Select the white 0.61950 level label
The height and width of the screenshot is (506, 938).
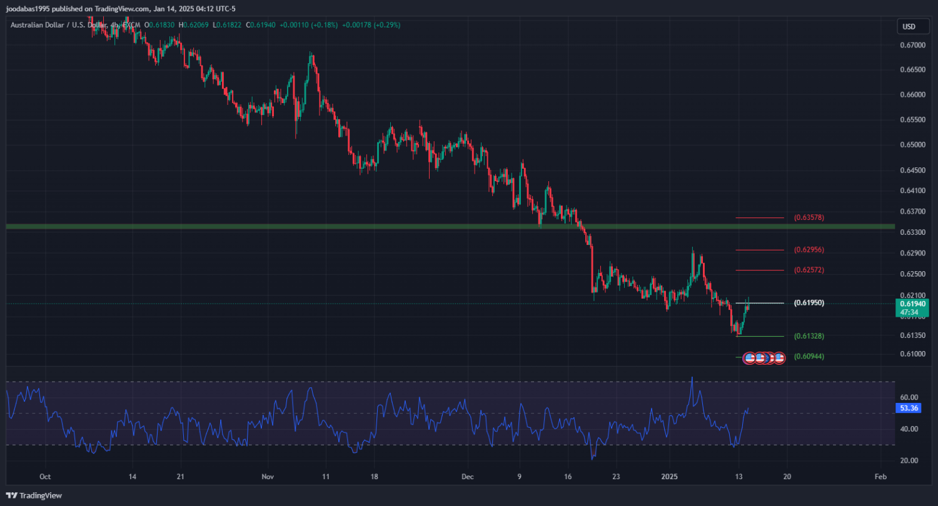tap(809, 303)
